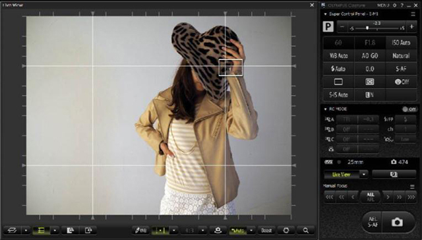
Task: Toggle face priority Off cell
Action: [x=402, y=82]
